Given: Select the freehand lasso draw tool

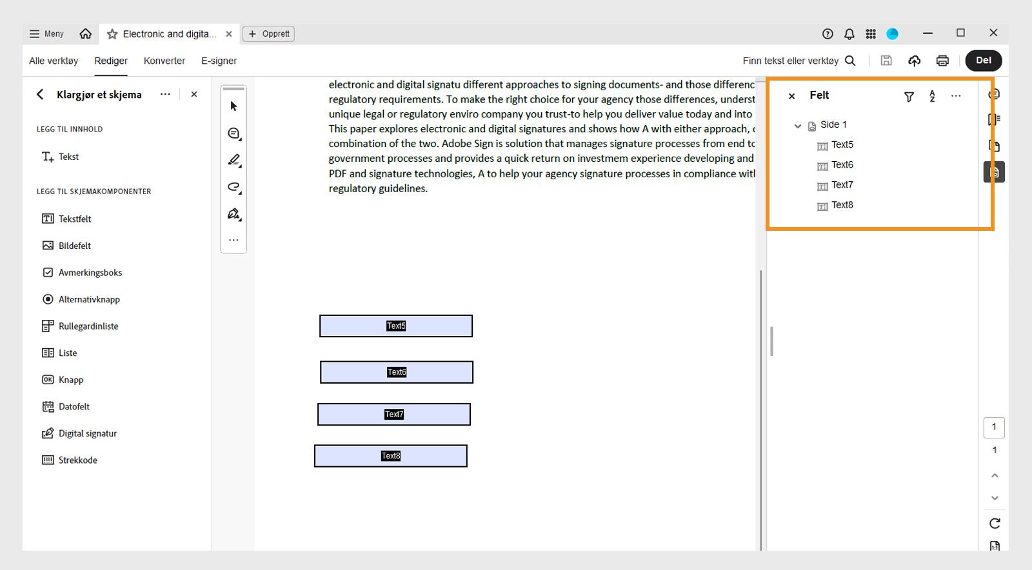Looking at the screenshot, I should pos(233,187).
